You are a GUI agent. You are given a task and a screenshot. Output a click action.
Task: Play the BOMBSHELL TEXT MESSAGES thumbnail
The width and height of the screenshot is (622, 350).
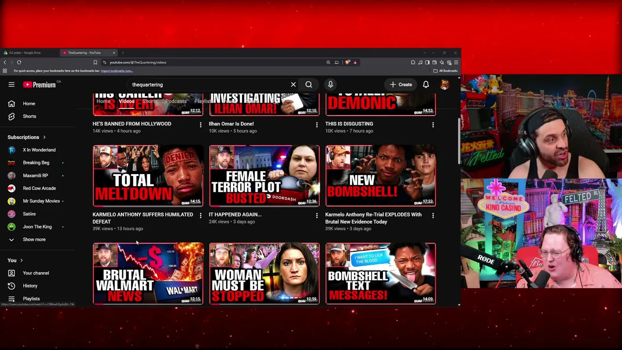380,274
